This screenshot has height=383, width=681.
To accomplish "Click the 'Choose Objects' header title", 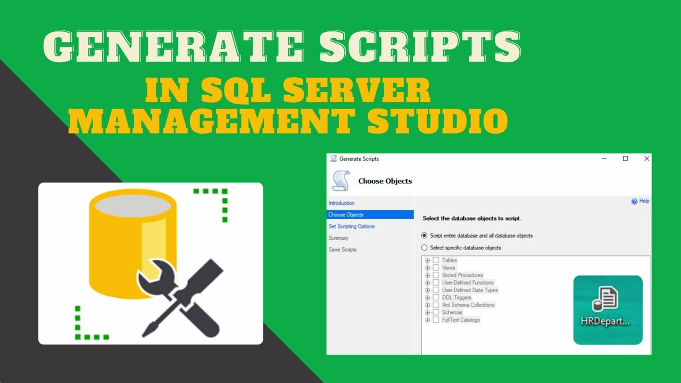I will point(385,181).
